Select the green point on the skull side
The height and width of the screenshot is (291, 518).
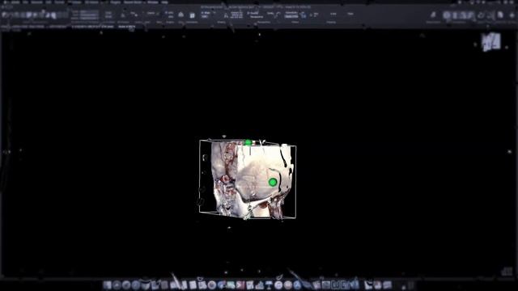pos(273,182)
